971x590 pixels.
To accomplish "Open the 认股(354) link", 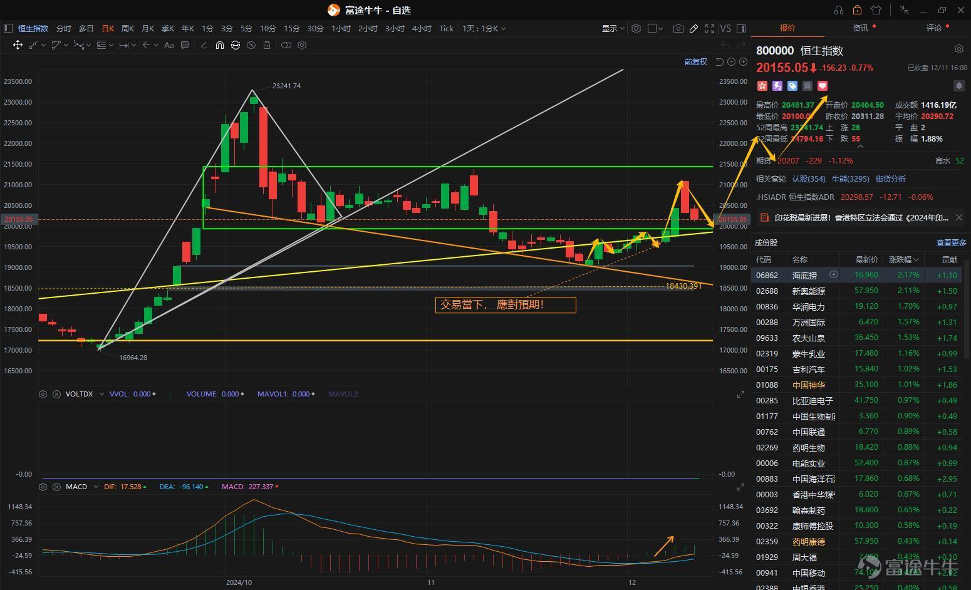I will (x=809, y=179).
